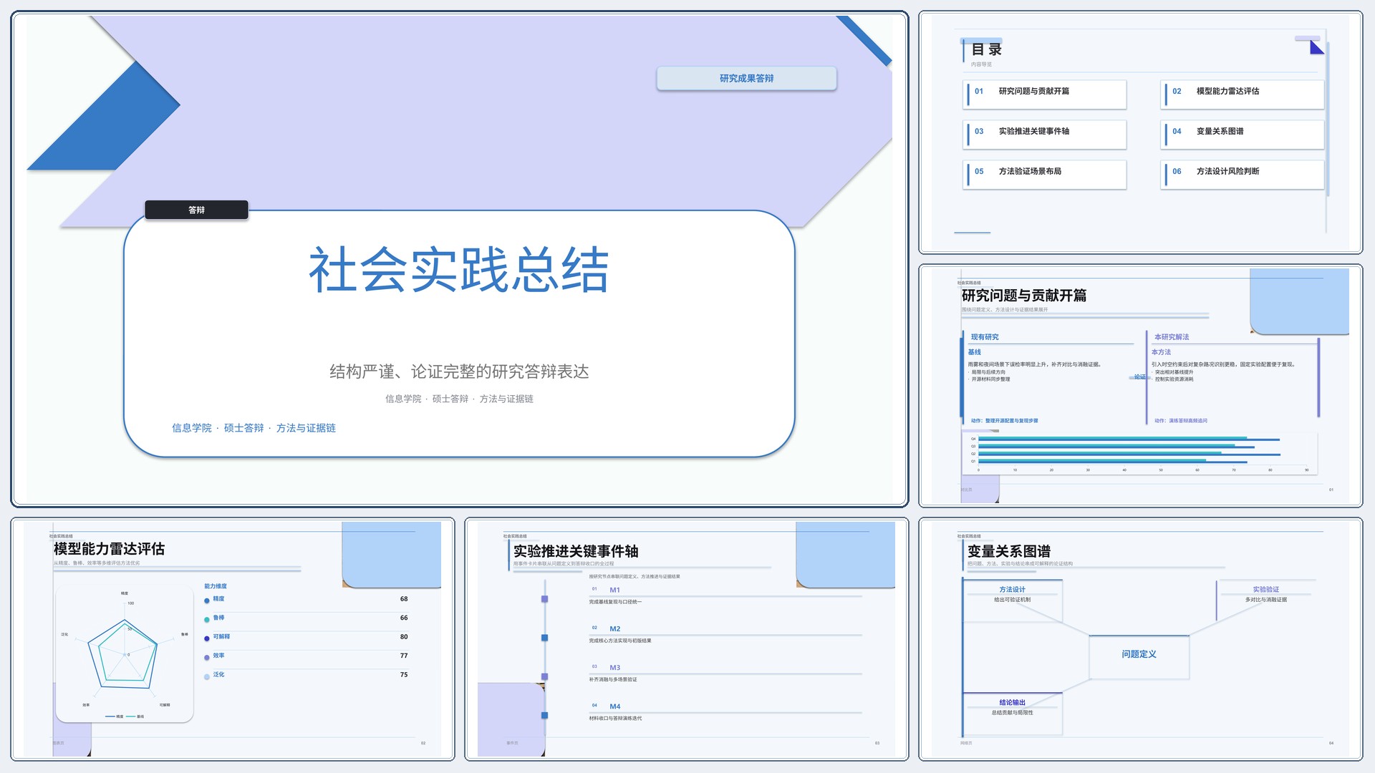Click the value 80 in the 可解释 row
The width and height of the screenshot is (1375, 773).
pos(404,636)
